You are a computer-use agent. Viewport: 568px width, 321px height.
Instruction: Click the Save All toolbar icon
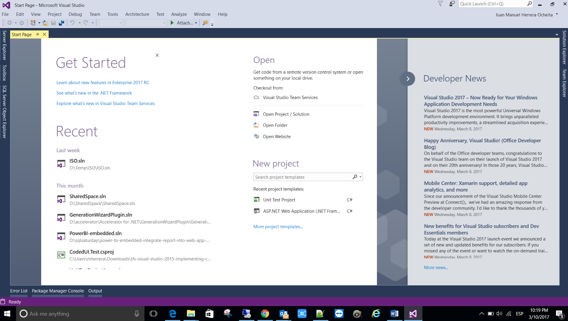coord(62,23)
